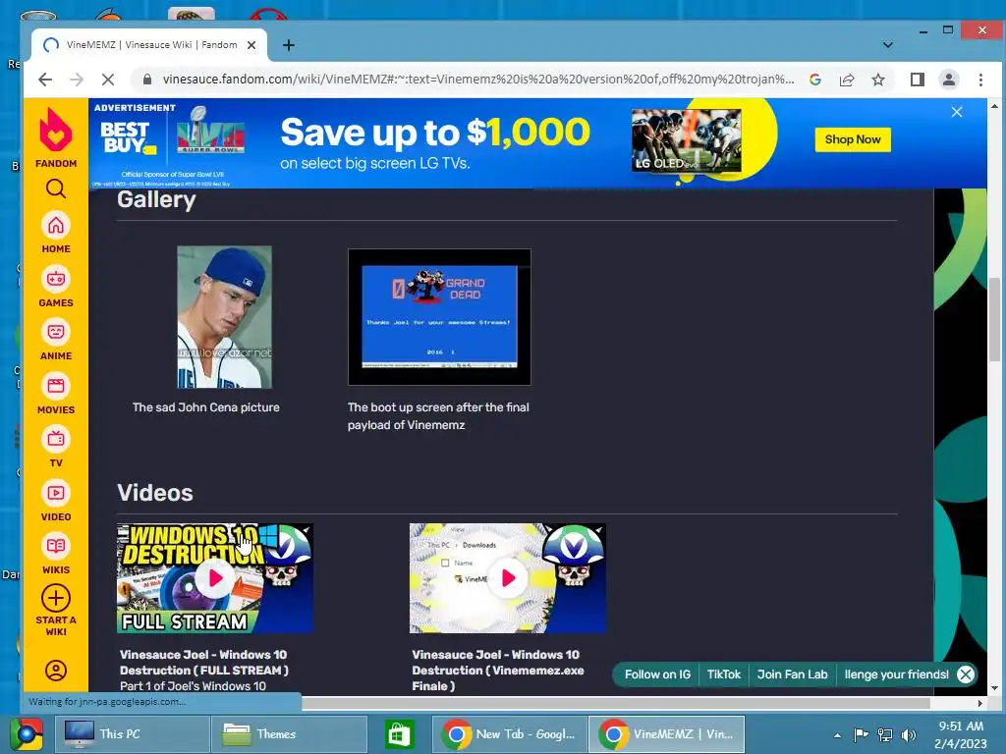Show hidden system tray icons
The image size is (1006, 754).
coord(837,735)
